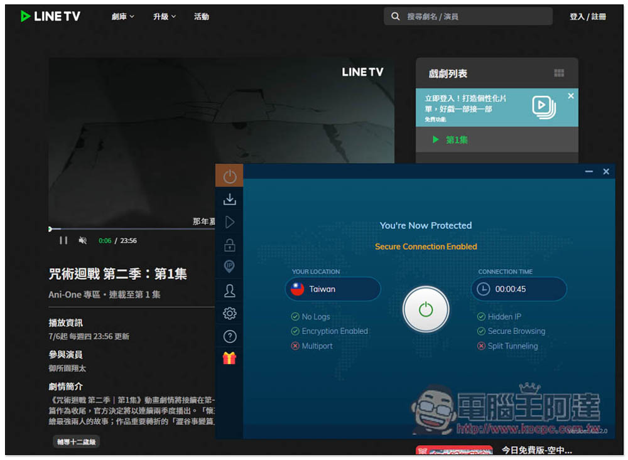Expand the 升級 dropdown menu

click(164, 16)
